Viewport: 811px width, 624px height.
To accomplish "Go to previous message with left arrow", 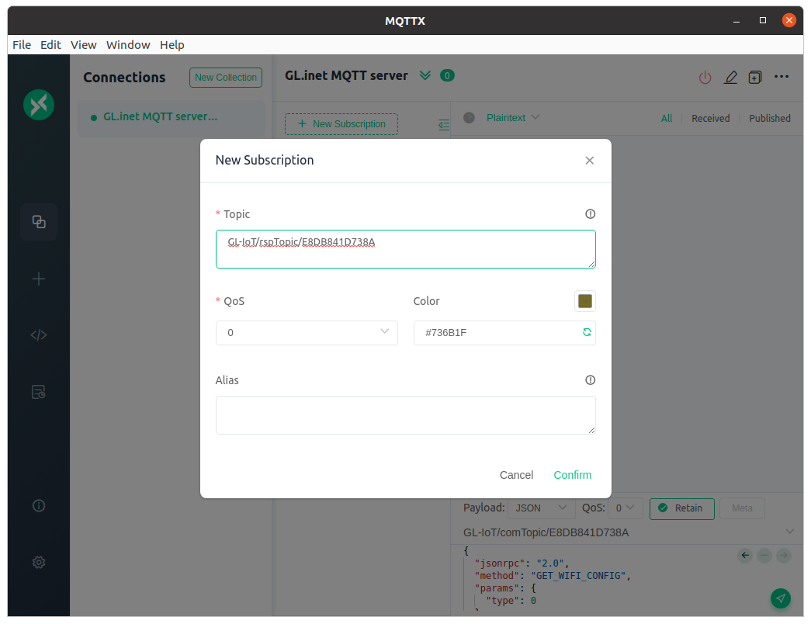I will [745, 556].
